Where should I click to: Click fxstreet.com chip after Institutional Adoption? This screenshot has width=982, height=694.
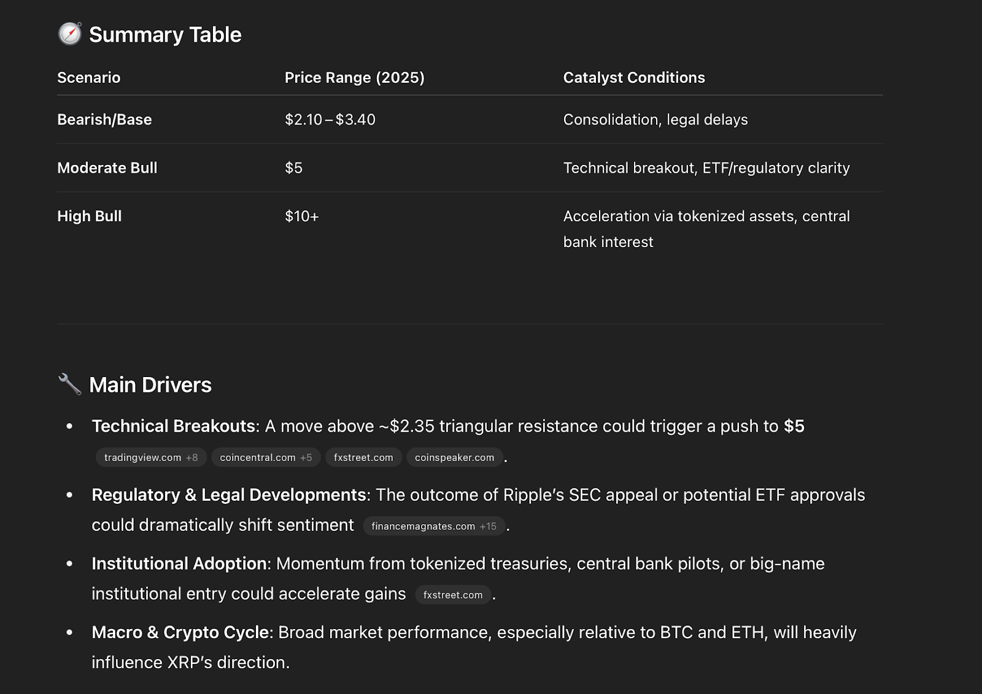(x=453, y=595)
